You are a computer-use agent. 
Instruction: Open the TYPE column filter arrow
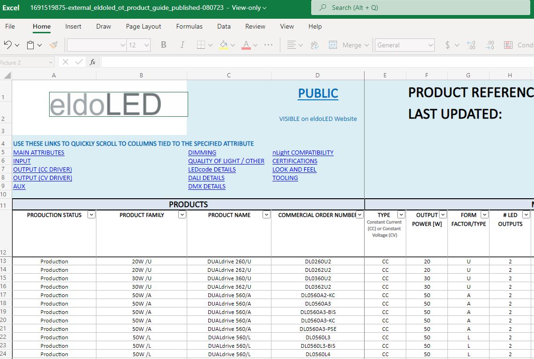pos(401,215)
